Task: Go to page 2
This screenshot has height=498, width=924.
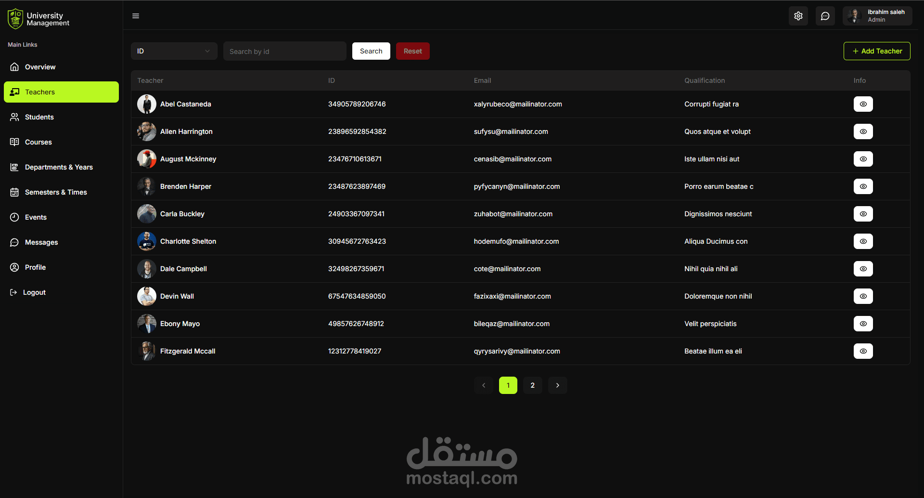Action: pyautogui.click(x=533, y=385)
